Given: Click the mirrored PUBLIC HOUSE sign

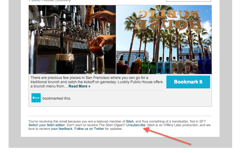Looking at the screenshot, I should coord(168,20).
